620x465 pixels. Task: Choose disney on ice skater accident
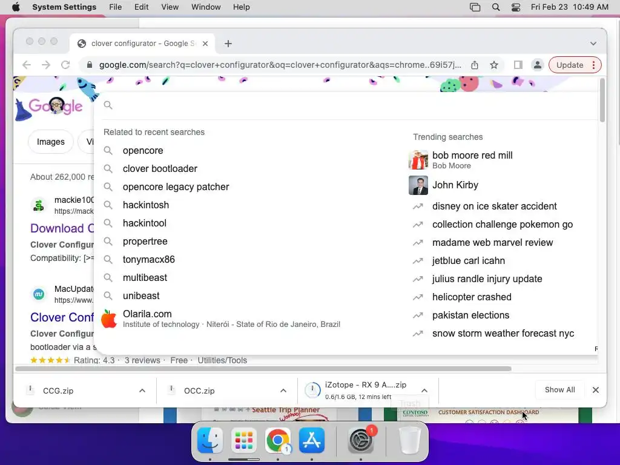point(494,206)
